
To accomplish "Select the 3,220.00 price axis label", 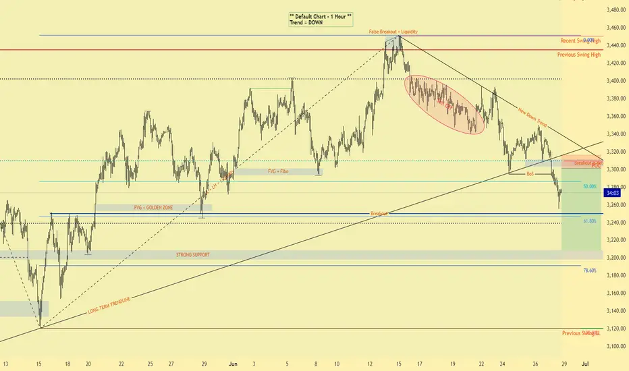I will [x=616, y=240].
